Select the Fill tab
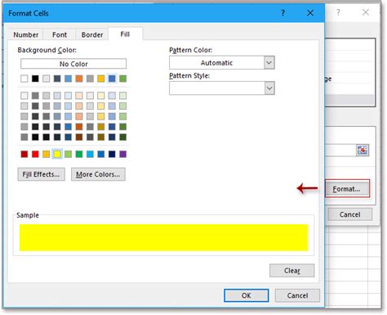Image resolution: width=387 pixels, height=315 pixels. click(125, 34)
